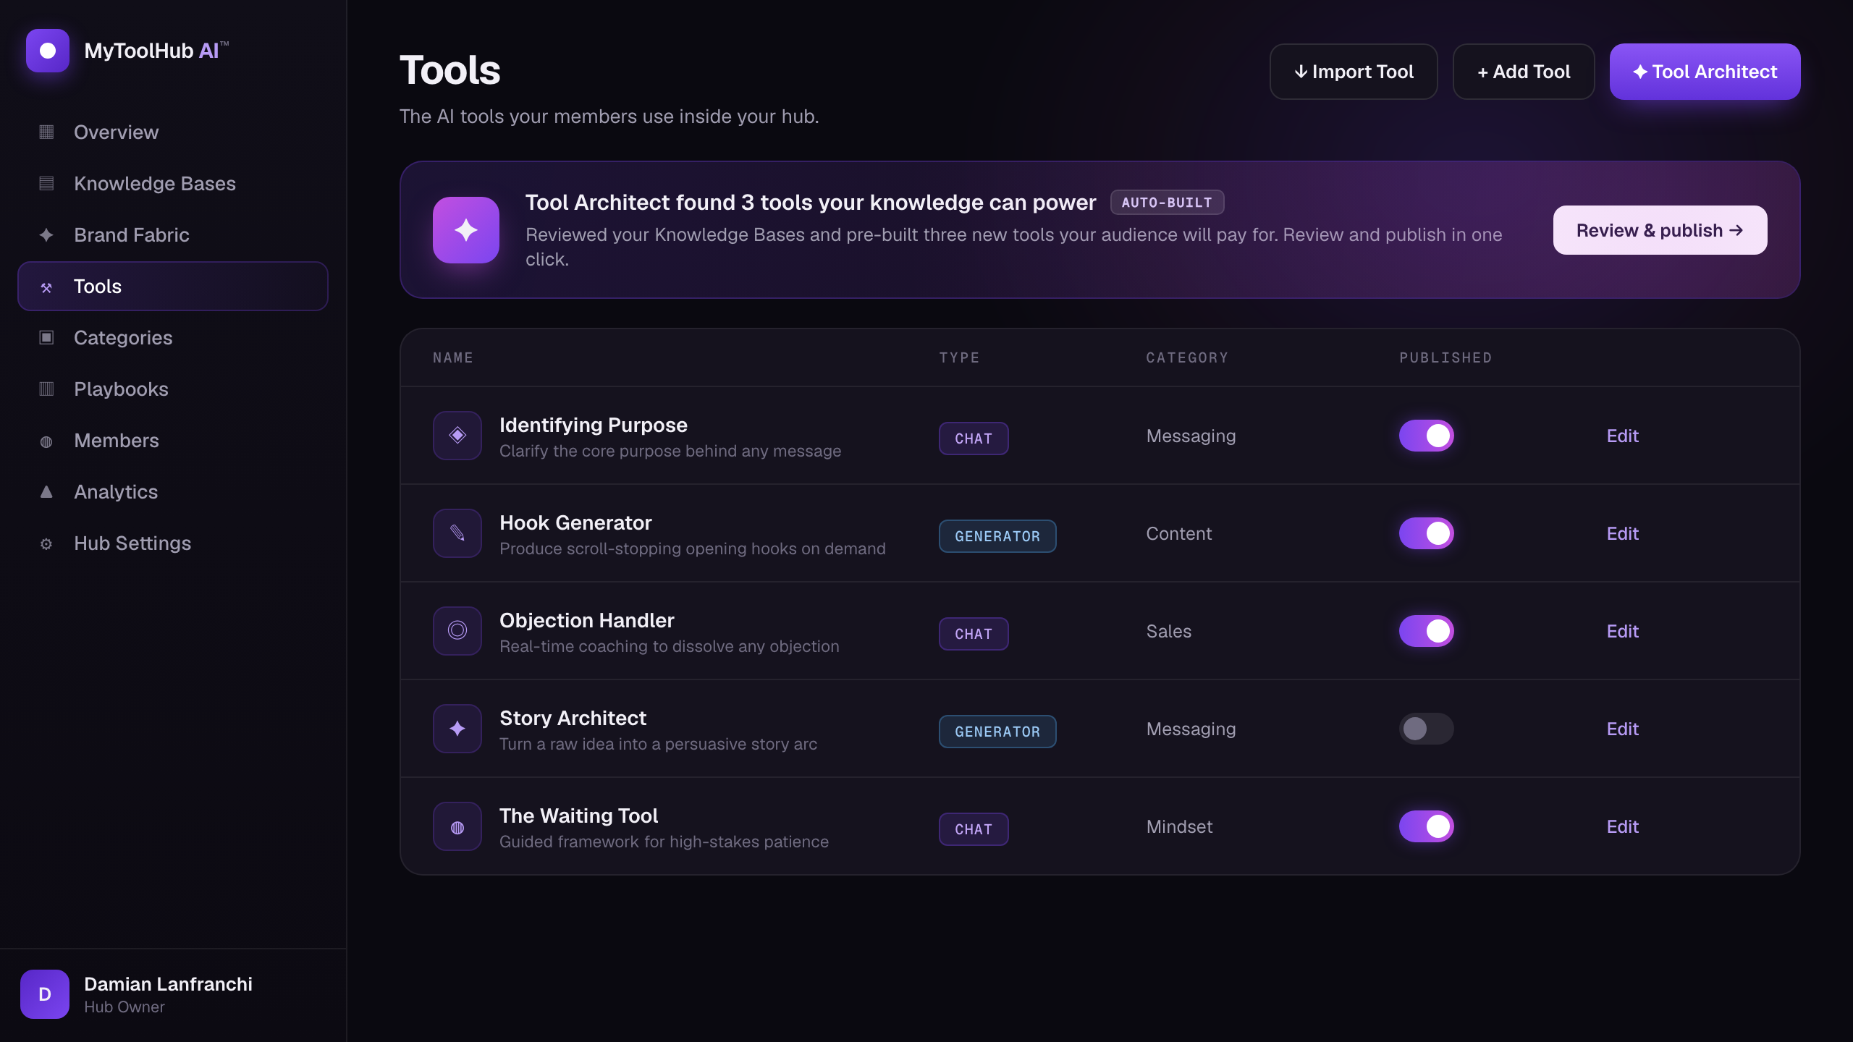Click The Waiting Tool row icon
The image size is (1853, 1042).
(x=457, y=826)
